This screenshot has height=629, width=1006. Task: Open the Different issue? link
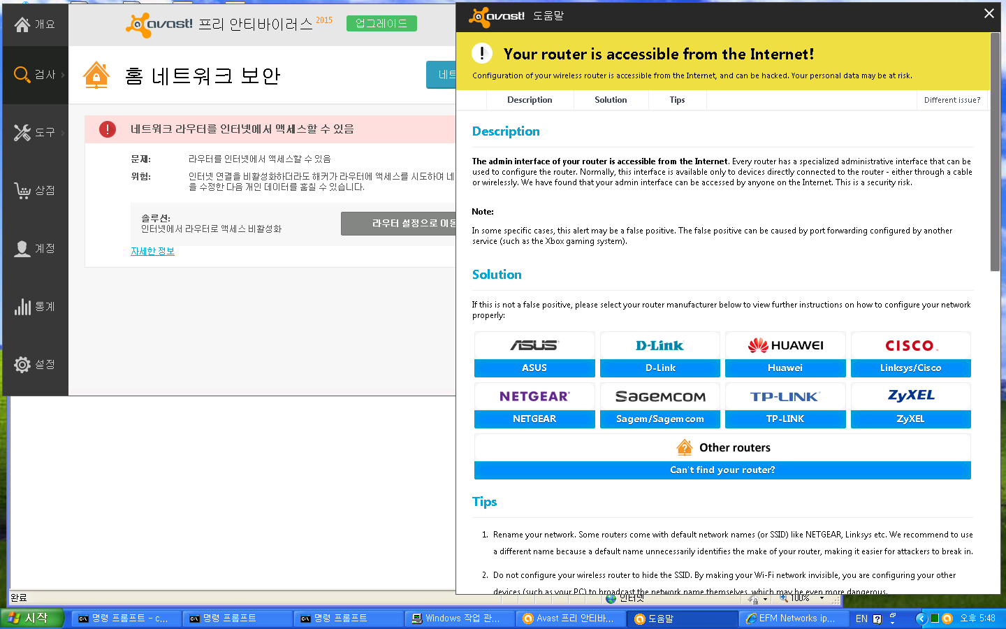tap(952, 100)
